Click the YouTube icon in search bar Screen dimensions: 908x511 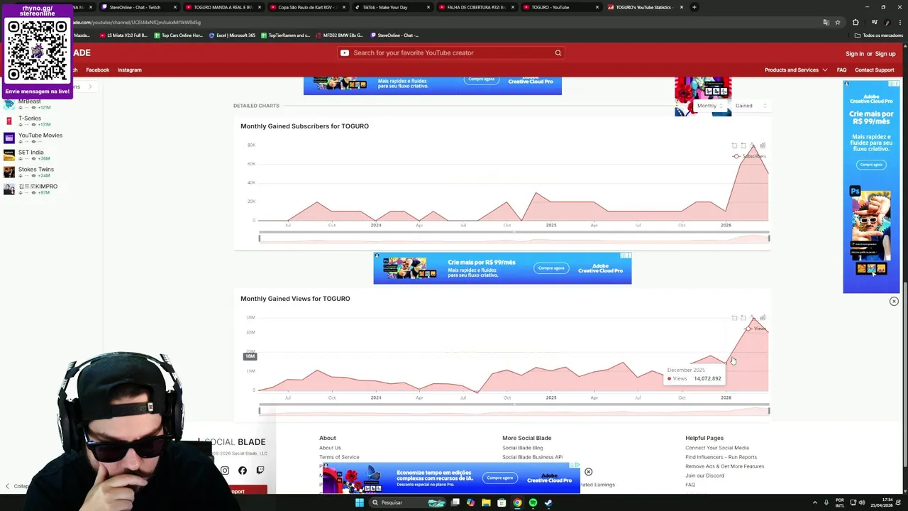pos(345,53)
